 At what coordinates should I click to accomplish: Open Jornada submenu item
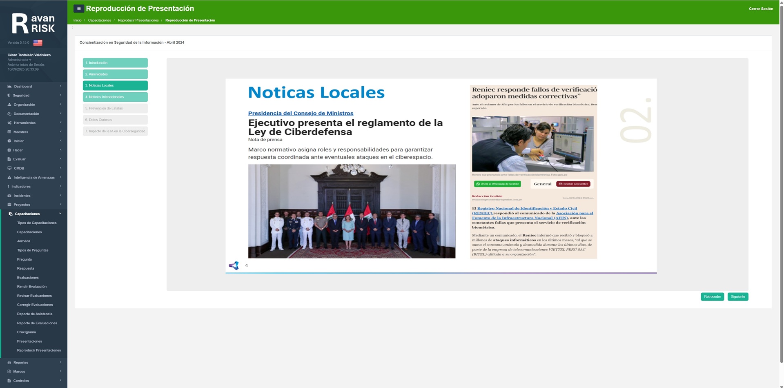coord(24,241)
